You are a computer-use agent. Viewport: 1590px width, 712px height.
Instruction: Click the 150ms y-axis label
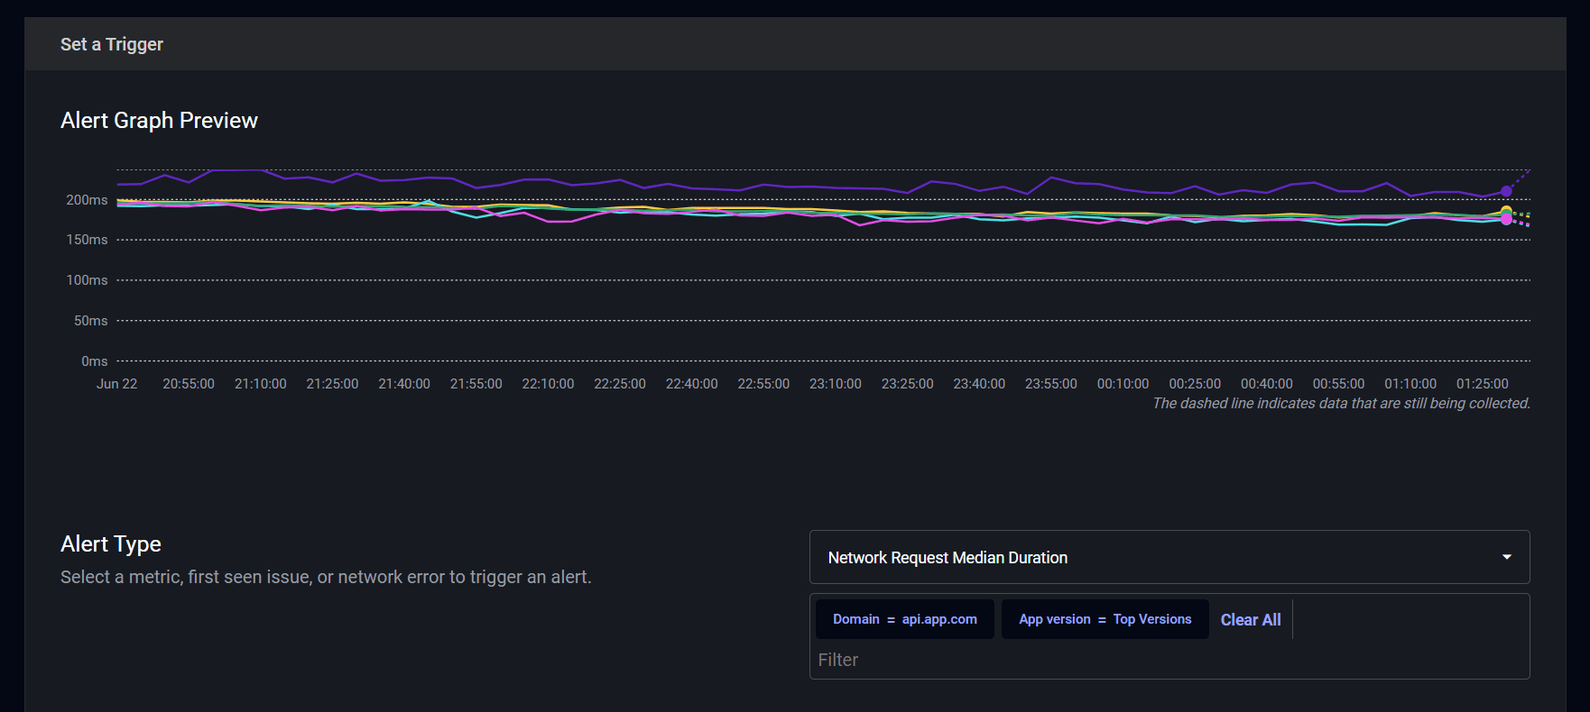87,240
